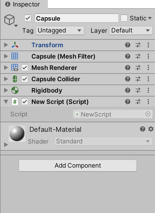
Task: Open Mesh Renderer three-dot context menu
Action: click(148, 68)
